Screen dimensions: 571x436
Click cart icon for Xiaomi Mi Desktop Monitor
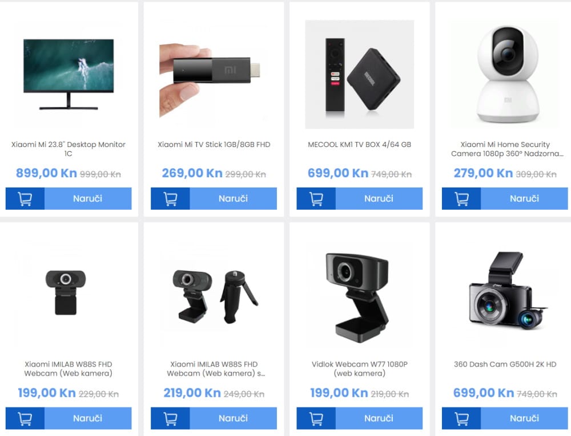point(25,198)
